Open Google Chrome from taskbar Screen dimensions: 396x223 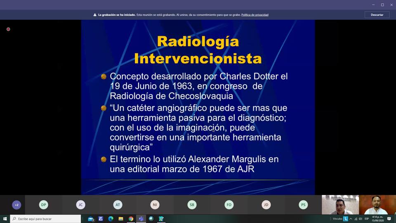point(131,219)
